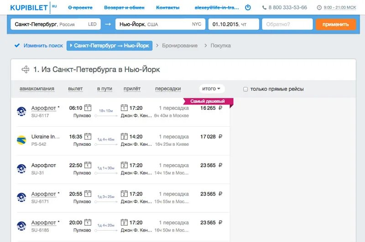Viewport: 365px width, 242px height.
Task: Go to the Бронирование step
Action: tap(180, 46)
